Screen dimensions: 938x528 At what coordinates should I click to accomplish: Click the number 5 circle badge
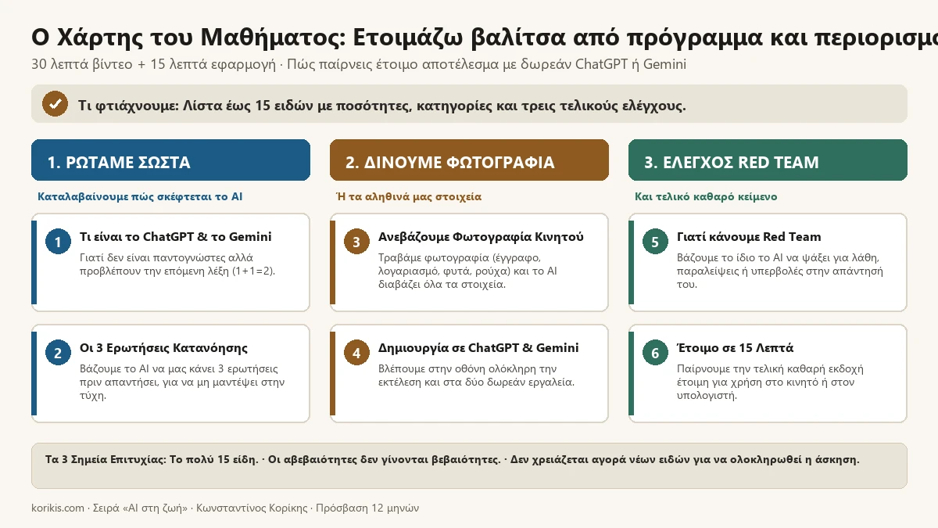[x=655, y=242]
